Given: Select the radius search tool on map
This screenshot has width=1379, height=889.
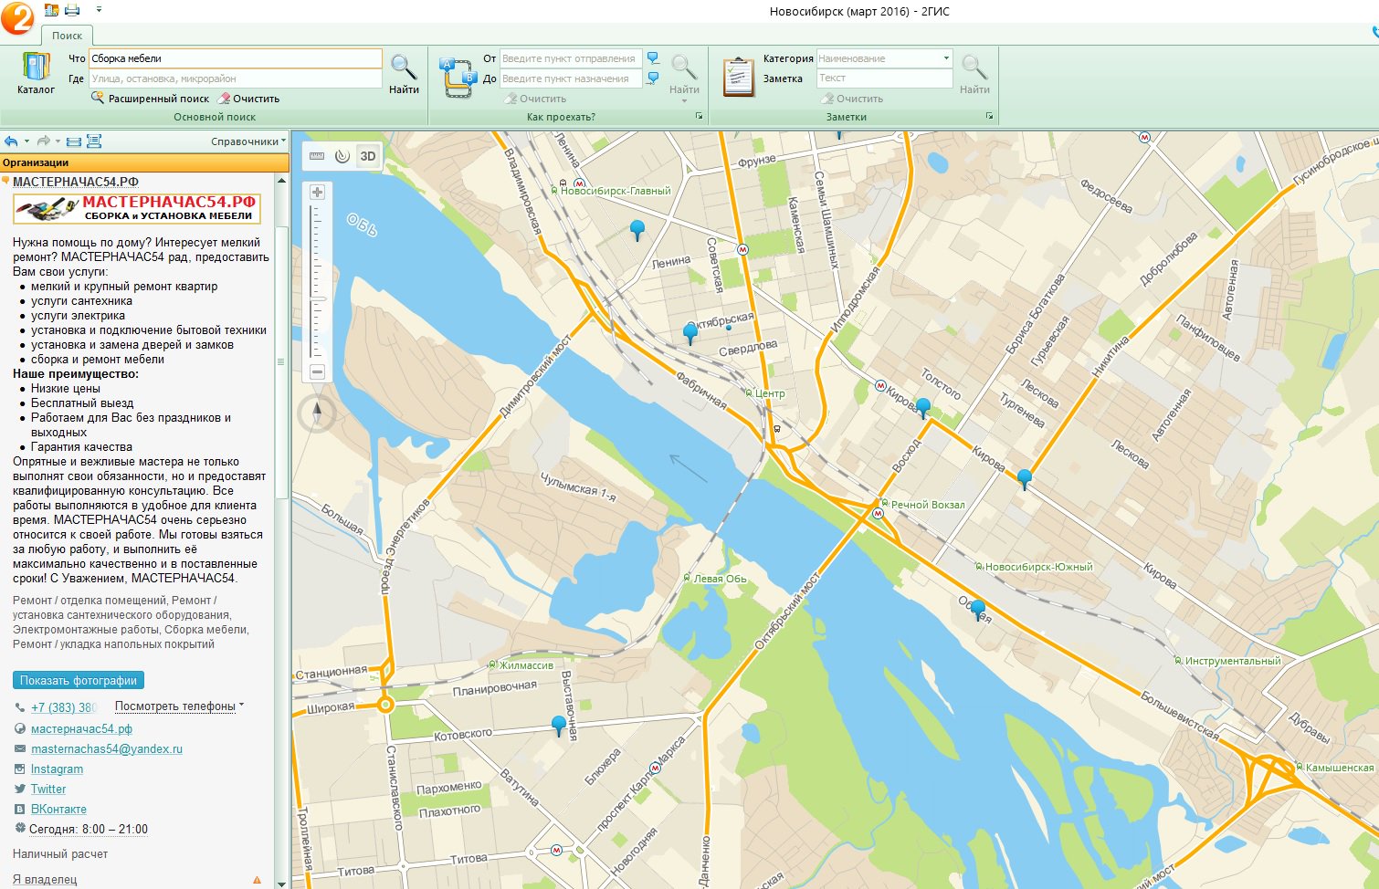Looking at the screenshot, I should pyautogui.click(x=342, y=156).
